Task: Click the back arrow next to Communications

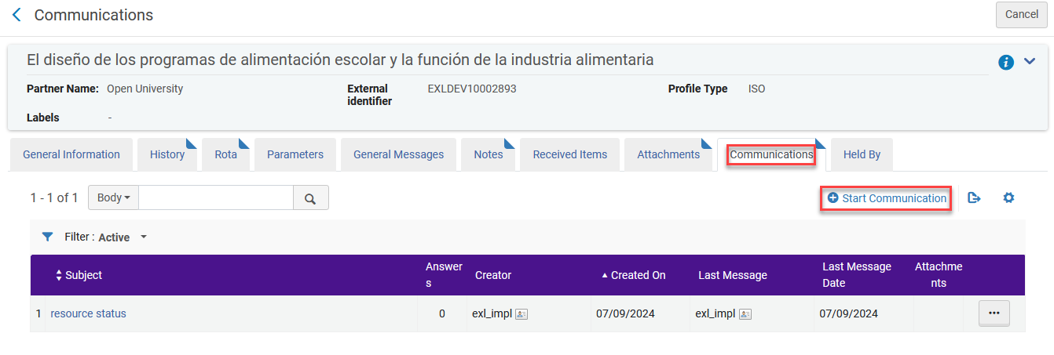Action: coord(16,15)
